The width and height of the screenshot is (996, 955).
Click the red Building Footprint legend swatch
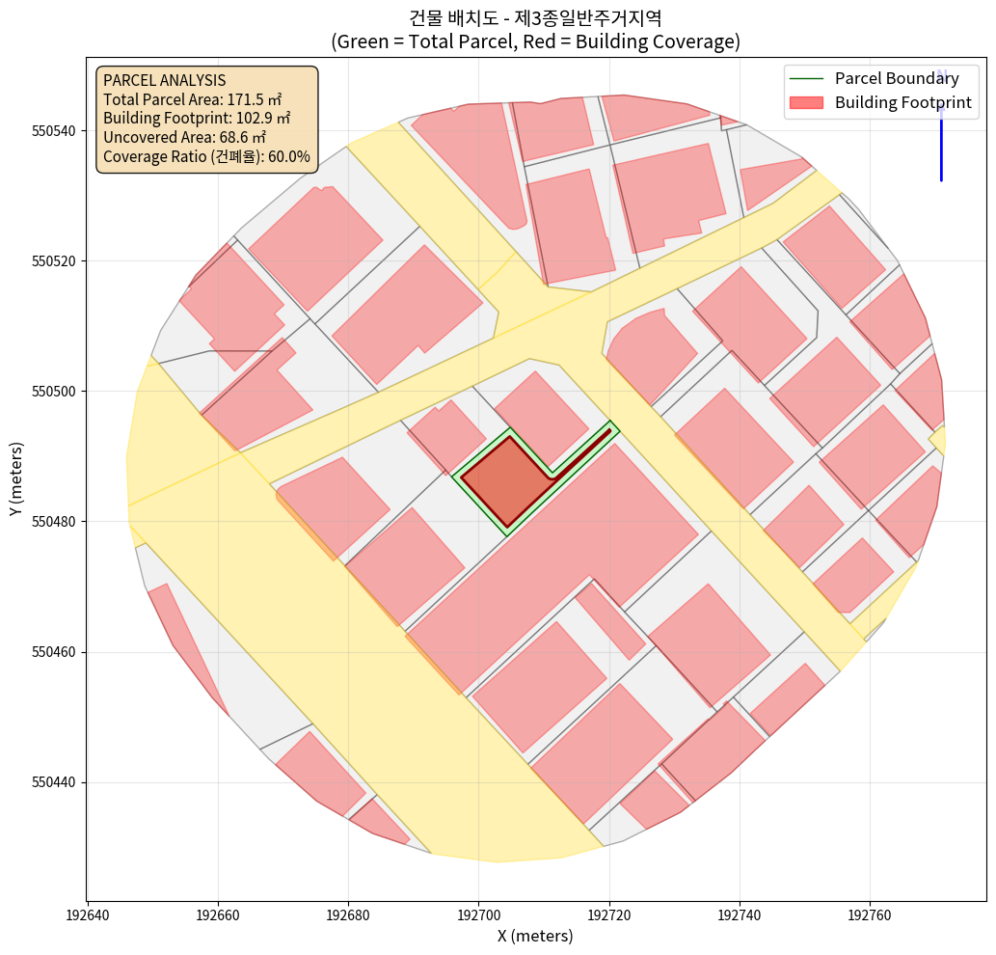[807, 102]
